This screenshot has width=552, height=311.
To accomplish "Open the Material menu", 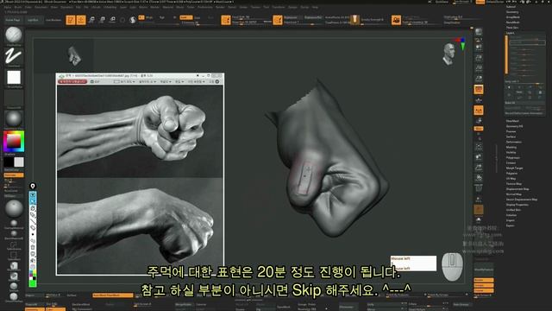I will [x=167, y=7].
